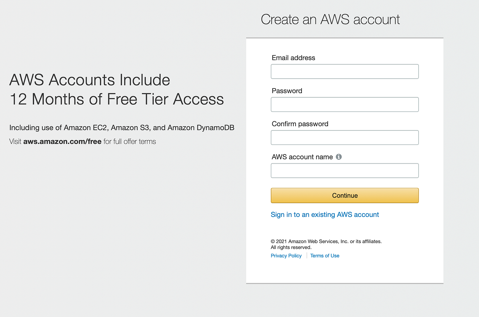Follow the sign in link below Continue
This screenshot has height=317, width=479.
click(x=325, y=214)
